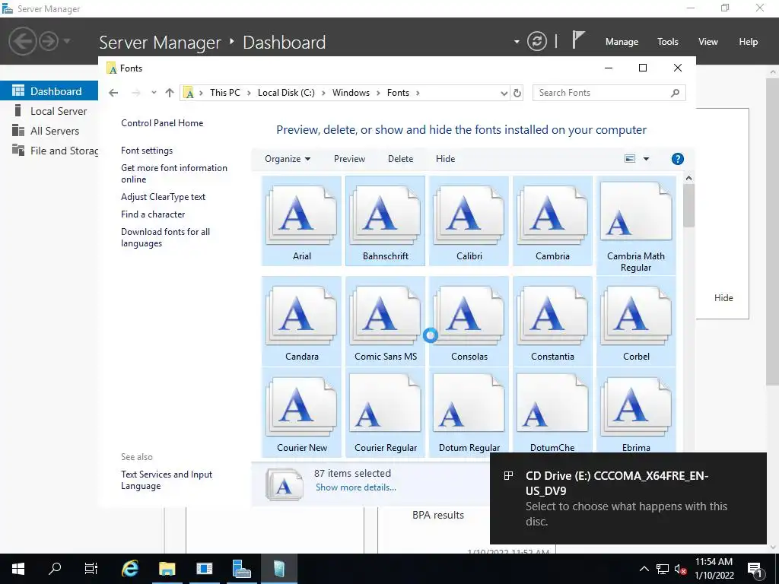779x584 pixels.
Task: Open the view options dropdown arrow
Action: [646, 159]
